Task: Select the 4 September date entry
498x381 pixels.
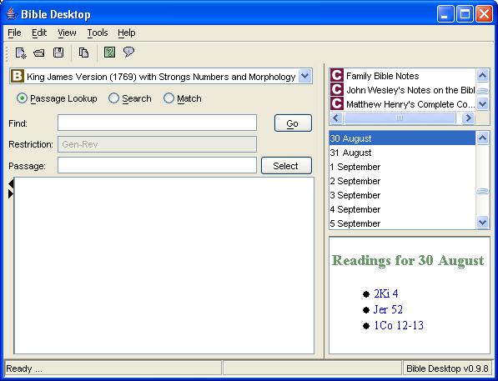Action: click(x=402, y=209)
